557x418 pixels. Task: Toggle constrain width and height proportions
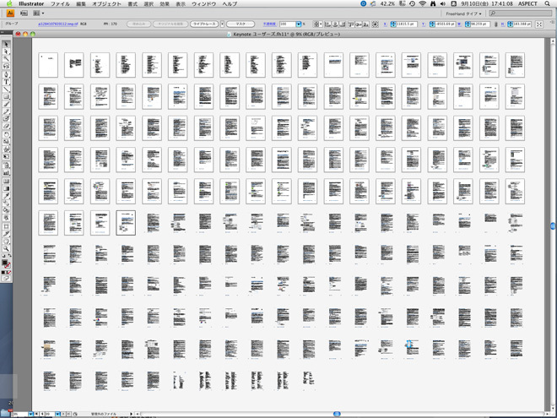[496, 24]
